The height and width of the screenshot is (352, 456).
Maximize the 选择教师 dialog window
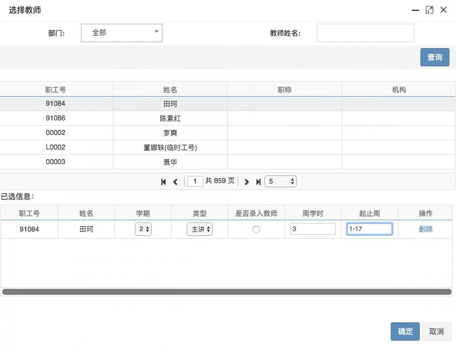pyautogui.click(x=430, y=10)
